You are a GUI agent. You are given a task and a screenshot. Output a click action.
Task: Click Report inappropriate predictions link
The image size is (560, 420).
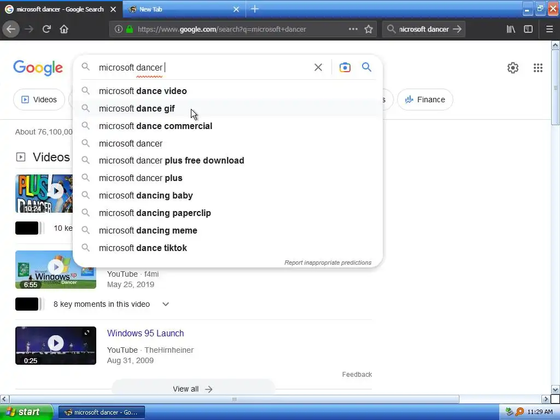coord(328,262)
